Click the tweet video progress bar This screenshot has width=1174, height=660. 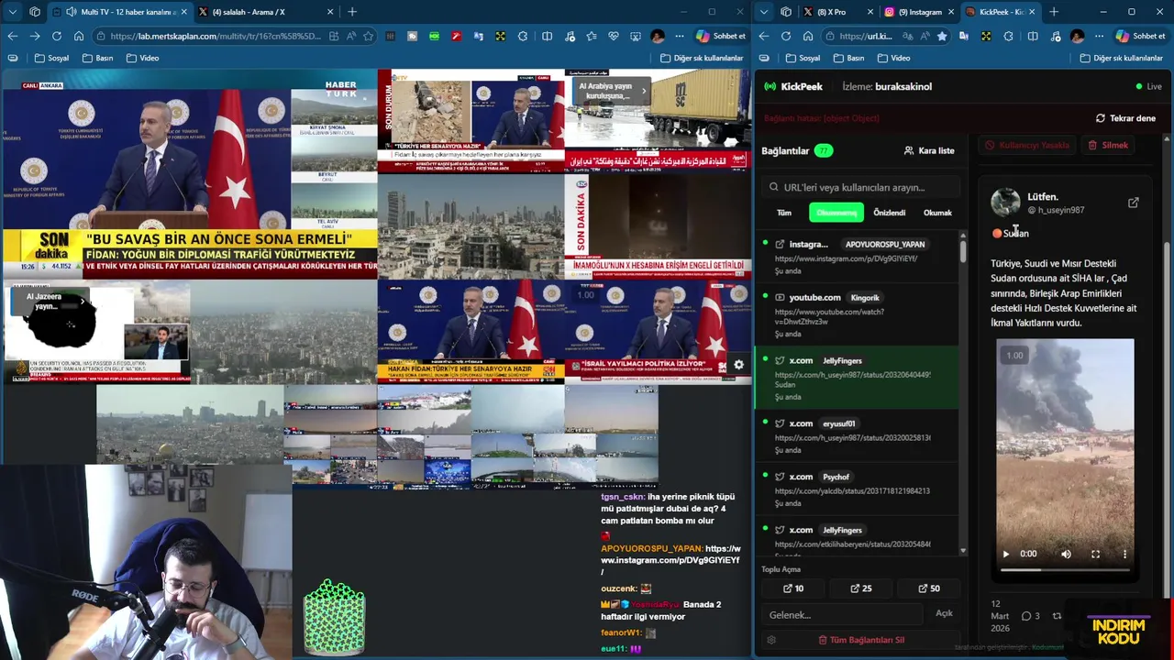click(x=1065, y=569)
